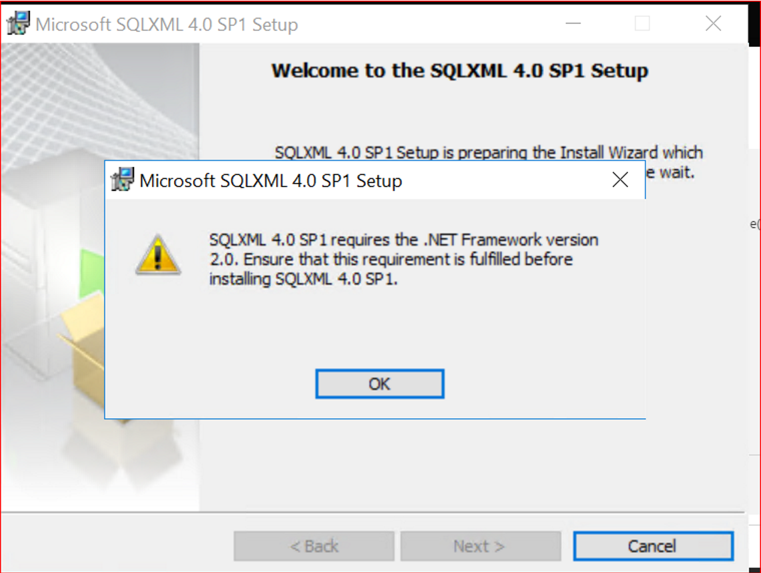The width and height of the screenshot is (761, 573).
Task: Click the "Welcome to the SQLXML 4.0 SP1 Setup" heading
Action: point(459,71)
